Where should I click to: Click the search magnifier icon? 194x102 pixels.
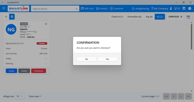(x=77, y=9)
